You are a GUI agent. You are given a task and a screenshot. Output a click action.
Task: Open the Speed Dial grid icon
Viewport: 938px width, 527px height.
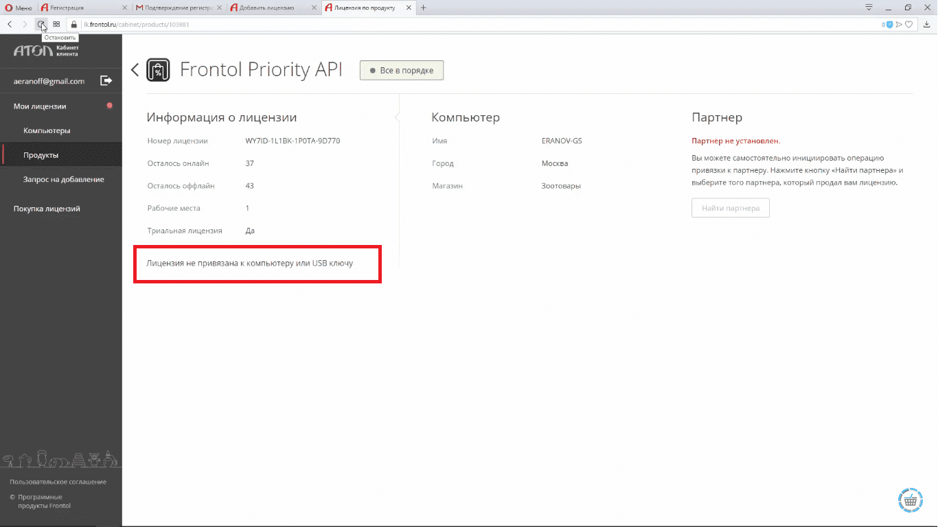(x=56, y=24)
